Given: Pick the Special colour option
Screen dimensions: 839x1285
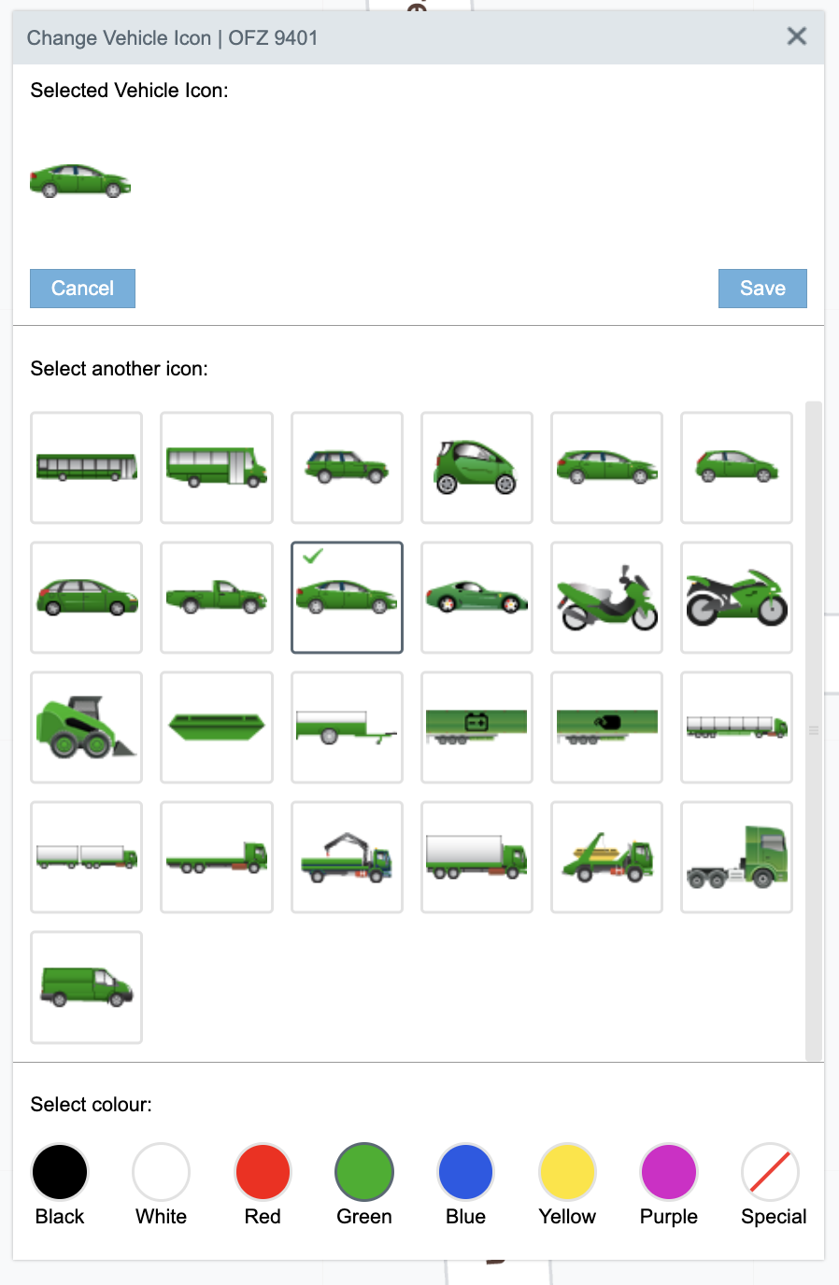Looking at the screenshot, I should (770, 1172).
